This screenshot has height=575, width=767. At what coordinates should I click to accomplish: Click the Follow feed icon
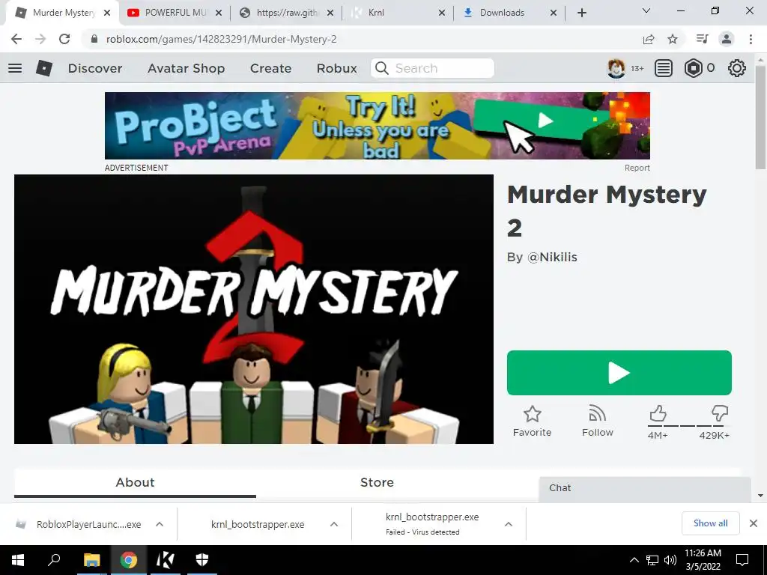(x=597, y=413)
